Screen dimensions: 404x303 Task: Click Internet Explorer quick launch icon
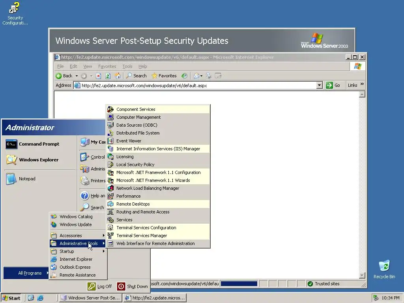(x=40, y=298)
